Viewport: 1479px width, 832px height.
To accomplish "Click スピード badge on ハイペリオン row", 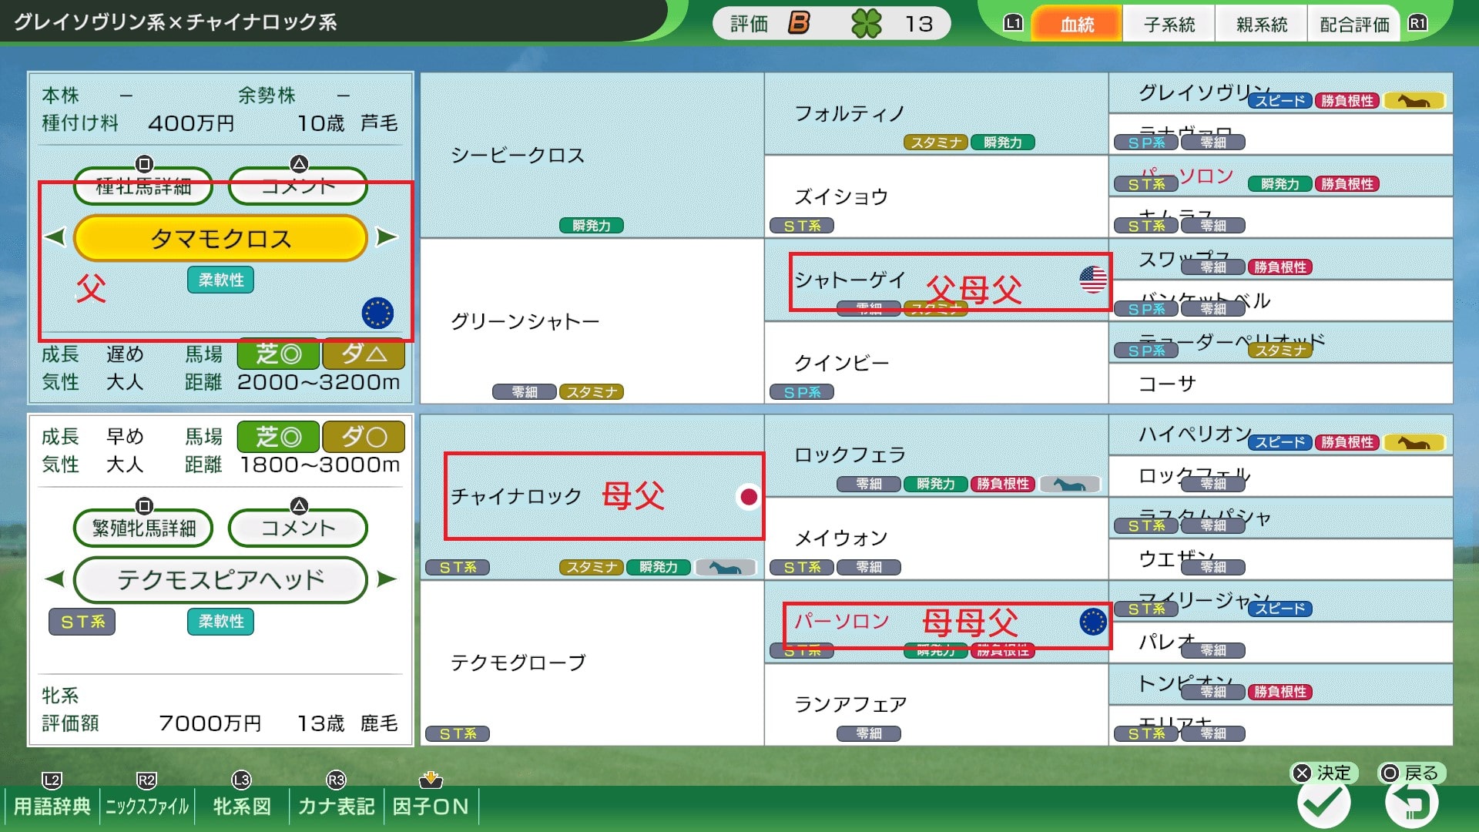I will (x=1280, y=442).
